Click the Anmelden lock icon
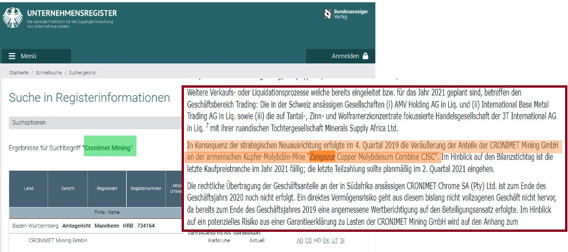 click(x=365, y=56)
